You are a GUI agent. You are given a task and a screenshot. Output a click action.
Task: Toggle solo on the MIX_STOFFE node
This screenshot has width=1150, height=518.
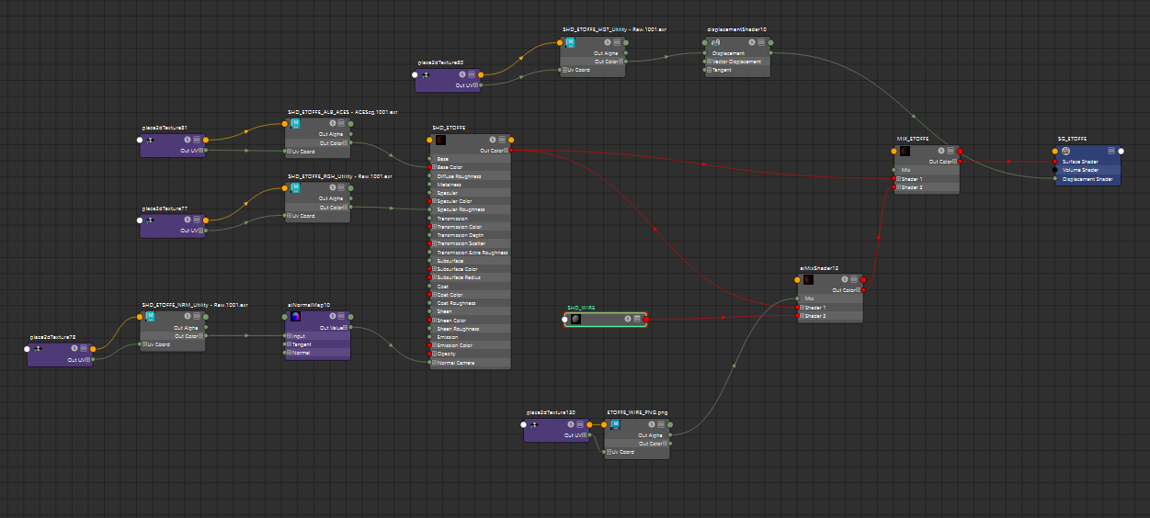click(x=941, y=151)
